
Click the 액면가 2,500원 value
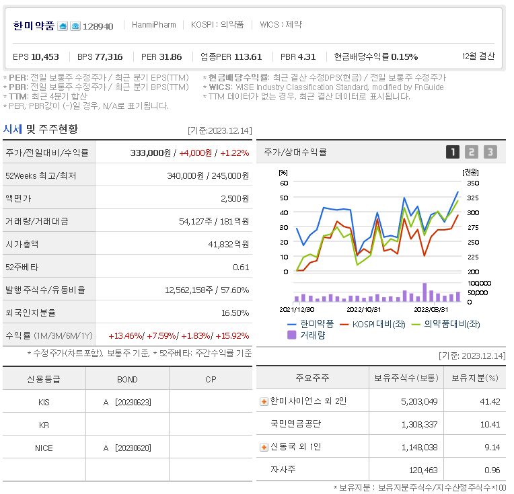tap(235, 198)
